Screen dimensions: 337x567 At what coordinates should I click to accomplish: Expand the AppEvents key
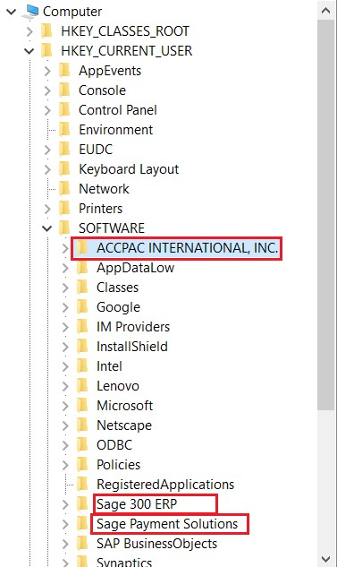(47, 71)
